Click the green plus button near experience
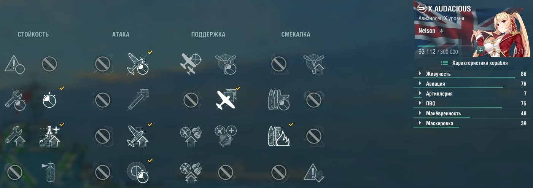The height and width of the screenshot is (188, 533). (481, 50)
